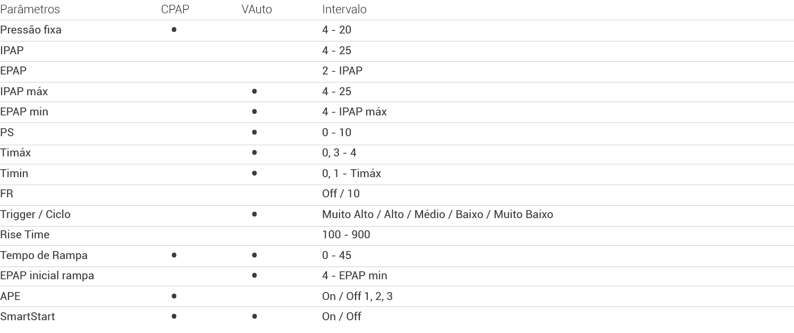Click the VAuto dot in PS row
Viewport: 794px width, 333px height.
[x=255, y=132]
